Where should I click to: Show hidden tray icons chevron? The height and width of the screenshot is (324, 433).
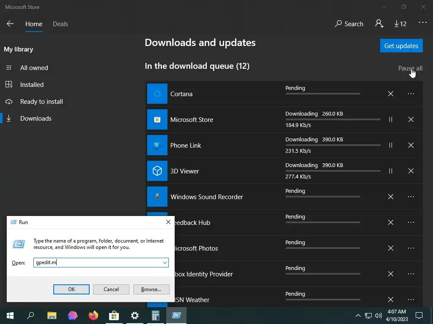tap(358, 316)
